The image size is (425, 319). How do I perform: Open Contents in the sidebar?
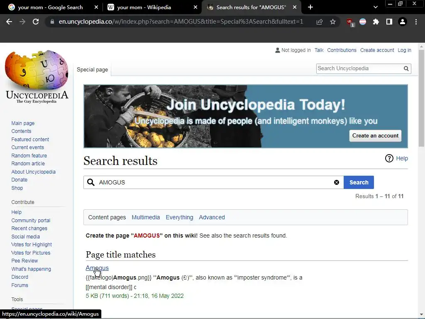point(21,131)
